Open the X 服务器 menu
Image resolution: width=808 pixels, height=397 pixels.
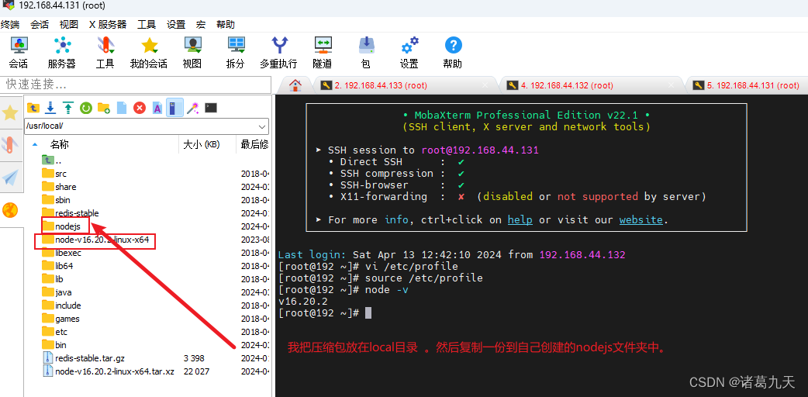click(x=108, y=24)
